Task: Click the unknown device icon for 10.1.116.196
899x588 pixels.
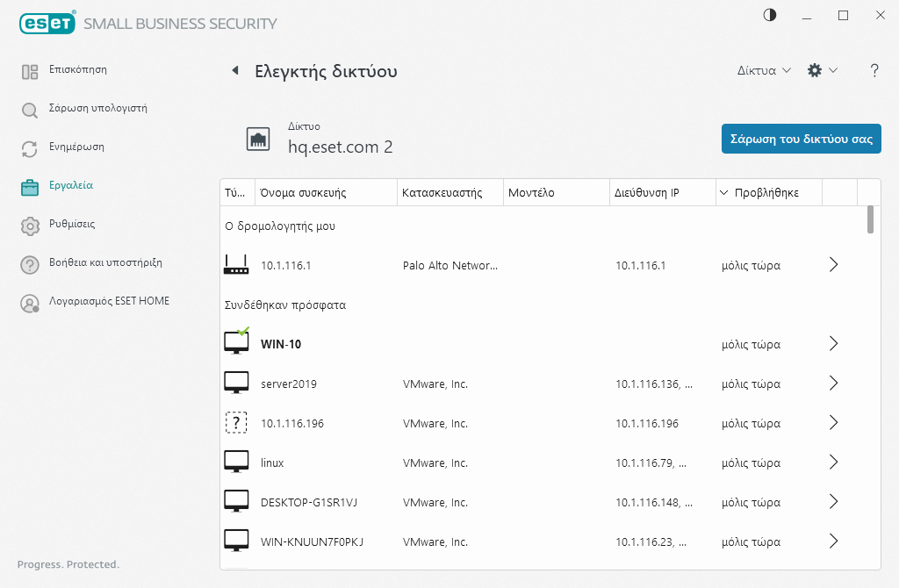Action: [x=236, y=423]
